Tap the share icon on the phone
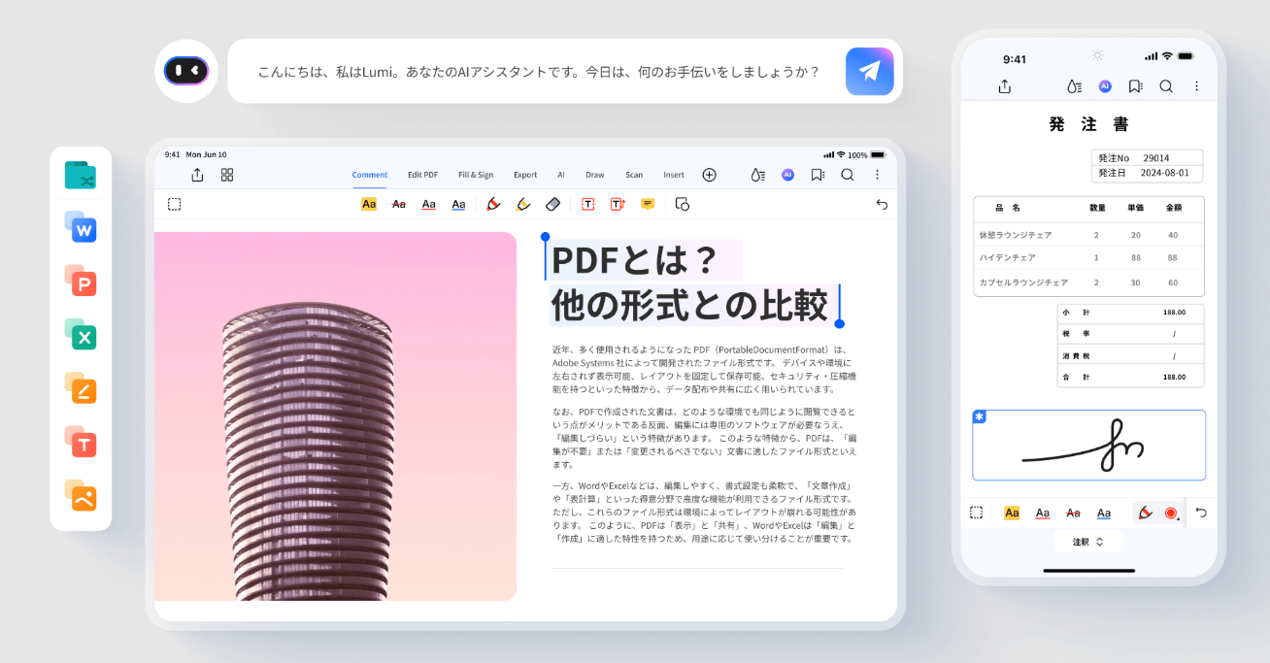The width and height of the screenshot is (1270, 663). click(1005, 86)
